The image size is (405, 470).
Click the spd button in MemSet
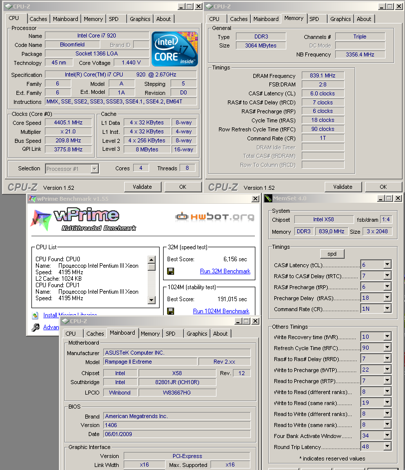[x=332, y=254]
